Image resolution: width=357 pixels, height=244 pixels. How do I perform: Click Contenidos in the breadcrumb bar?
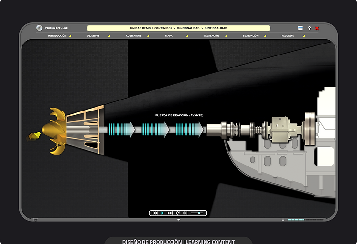pyautogui.click(x=163, y=28)
